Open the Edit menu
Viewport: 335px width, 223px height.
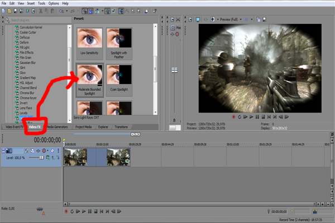[12, 3]
